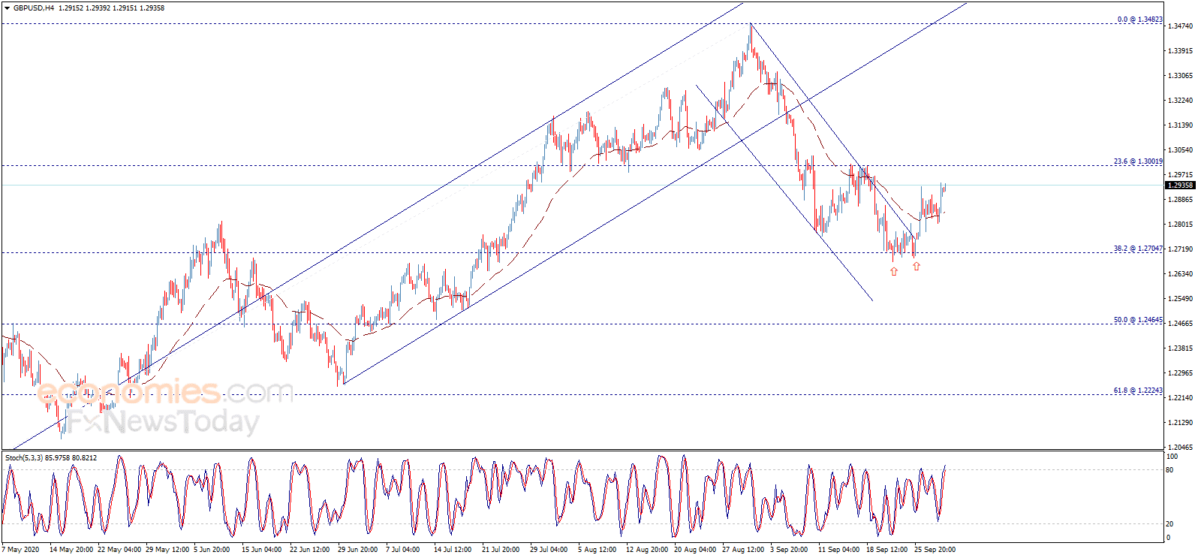Viewport: 1198px width, 558px height.
Task: Click the stochastic scale value 100
Action: (x=1172, y=457)
